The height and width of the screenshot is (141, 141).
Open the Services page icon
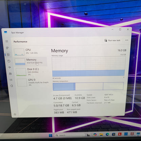coord(12,86)
